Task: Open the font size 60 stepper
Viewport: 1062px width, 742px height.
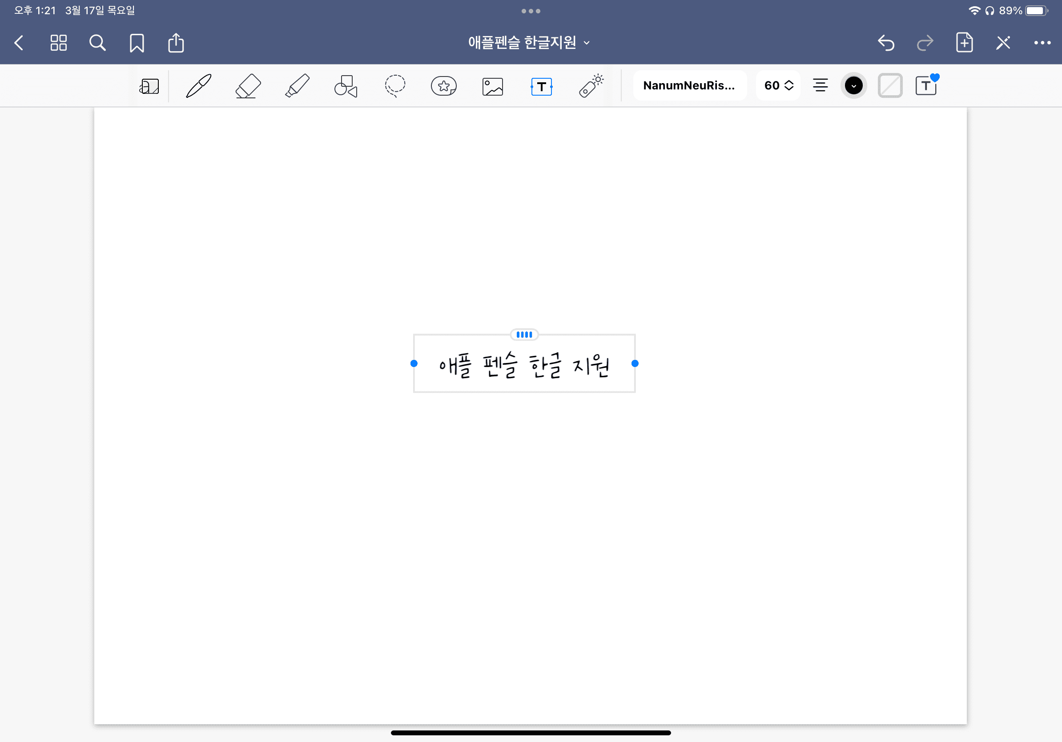Action: pyautogui.click(x=777, y=85)
